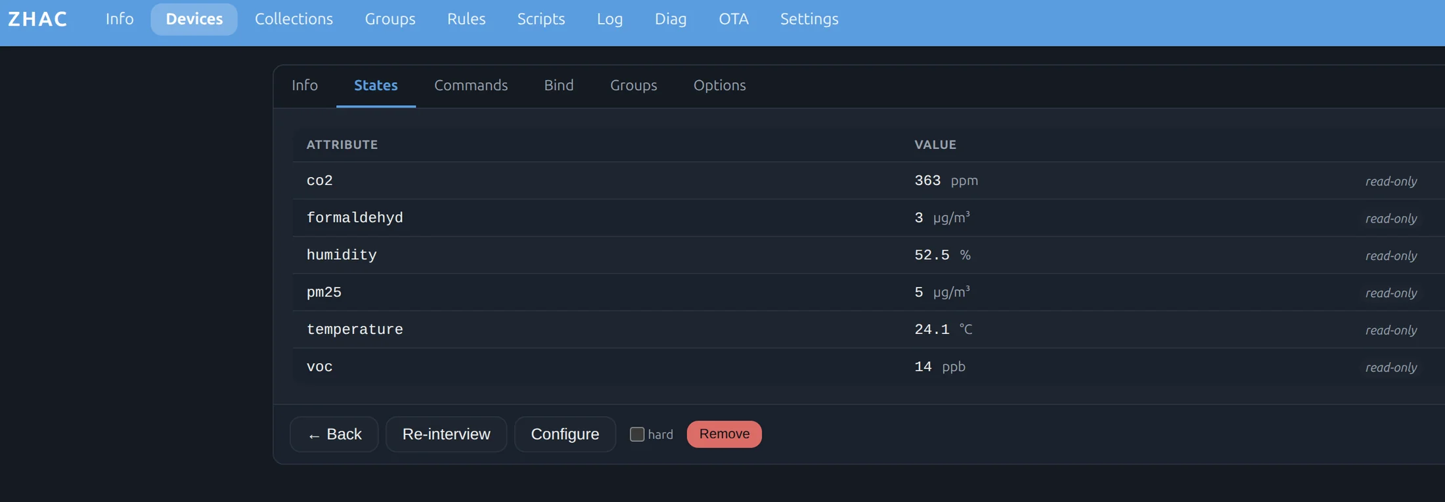
Task: Click the red Remove button
Action: point(724,434)
